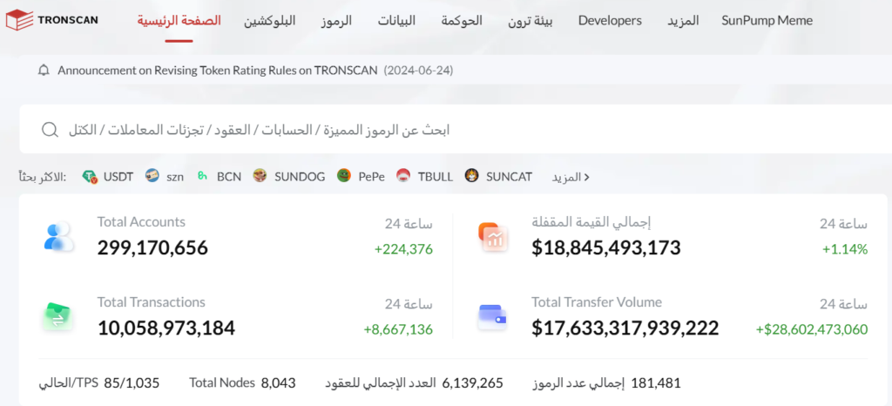Click the announcement date (2024-06-24)
Screen dimensions: 892x406
click(418, 71)
